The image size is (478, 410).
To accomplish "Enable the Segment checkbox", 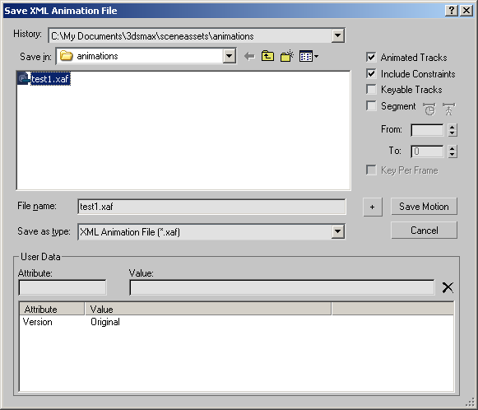I will pyautogui.click(x=371, y=106).
